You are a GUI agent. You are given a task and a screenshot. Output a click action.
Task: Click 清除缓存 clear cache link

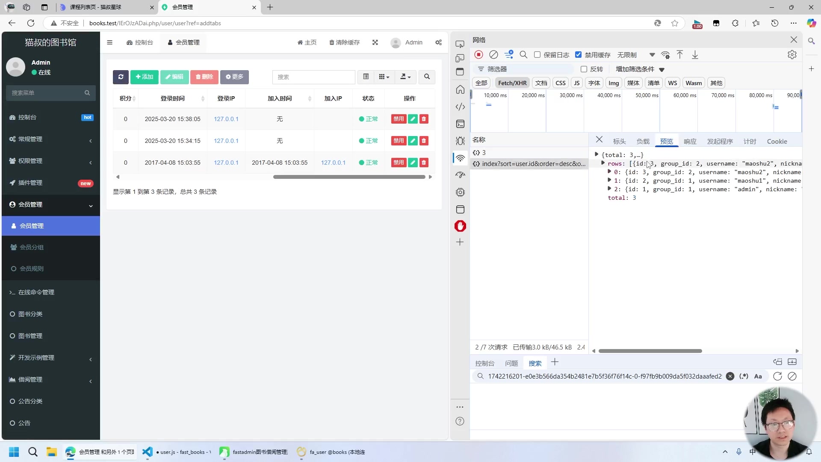click(344, 42)
